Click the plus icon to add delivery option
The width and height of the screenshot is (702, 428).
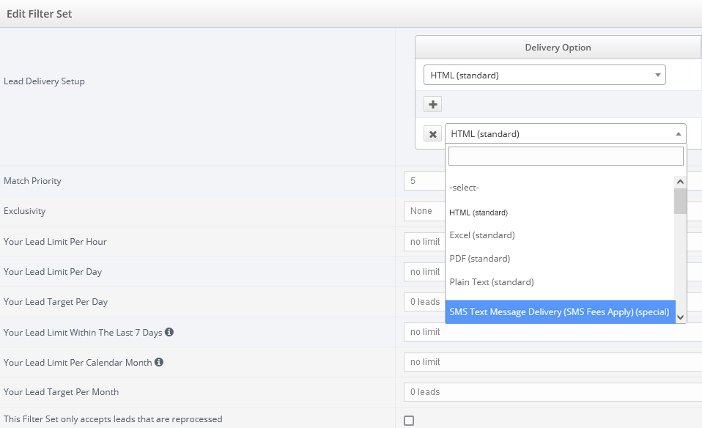[x=433, y=104]
